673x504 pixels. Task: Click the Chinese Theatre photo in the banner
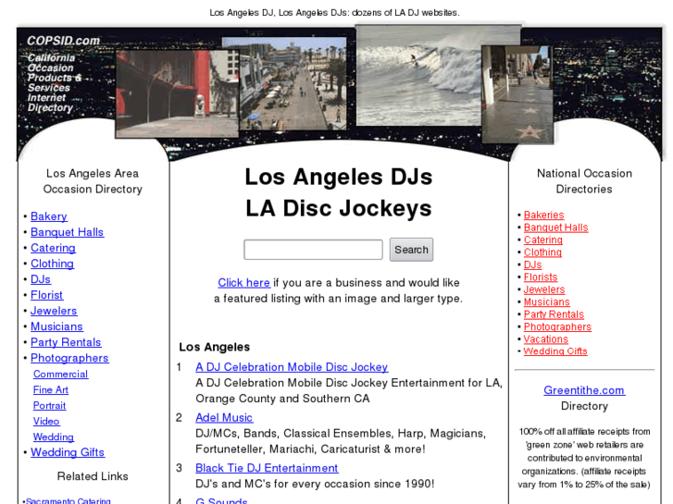click(177, 94)
